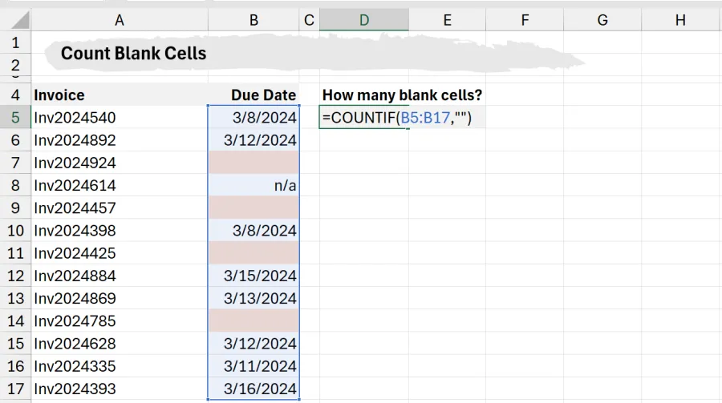Click the blank due date for Inv2024924

(254, 163)
